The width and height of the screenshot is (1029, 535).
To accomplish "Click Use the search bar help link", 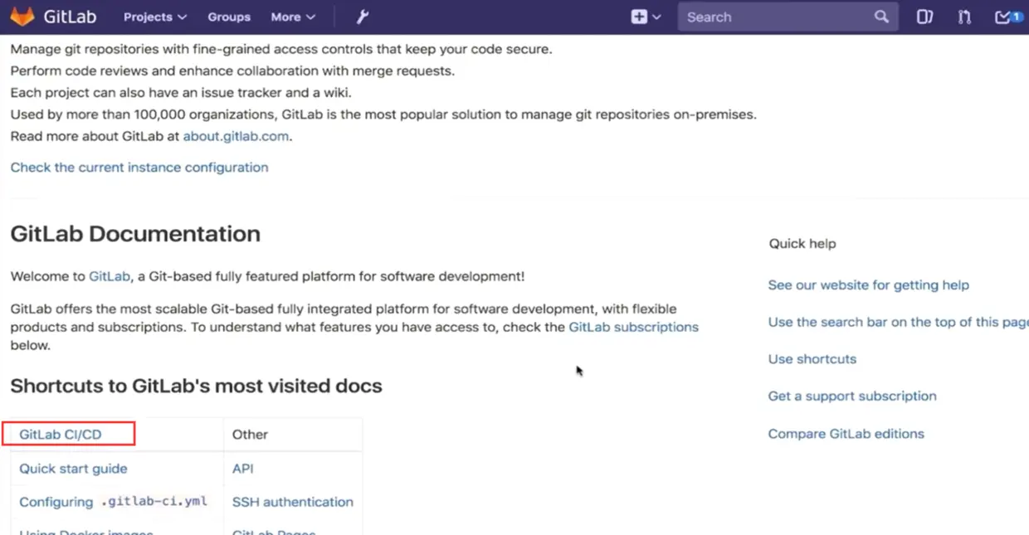I will coord(899,322).
